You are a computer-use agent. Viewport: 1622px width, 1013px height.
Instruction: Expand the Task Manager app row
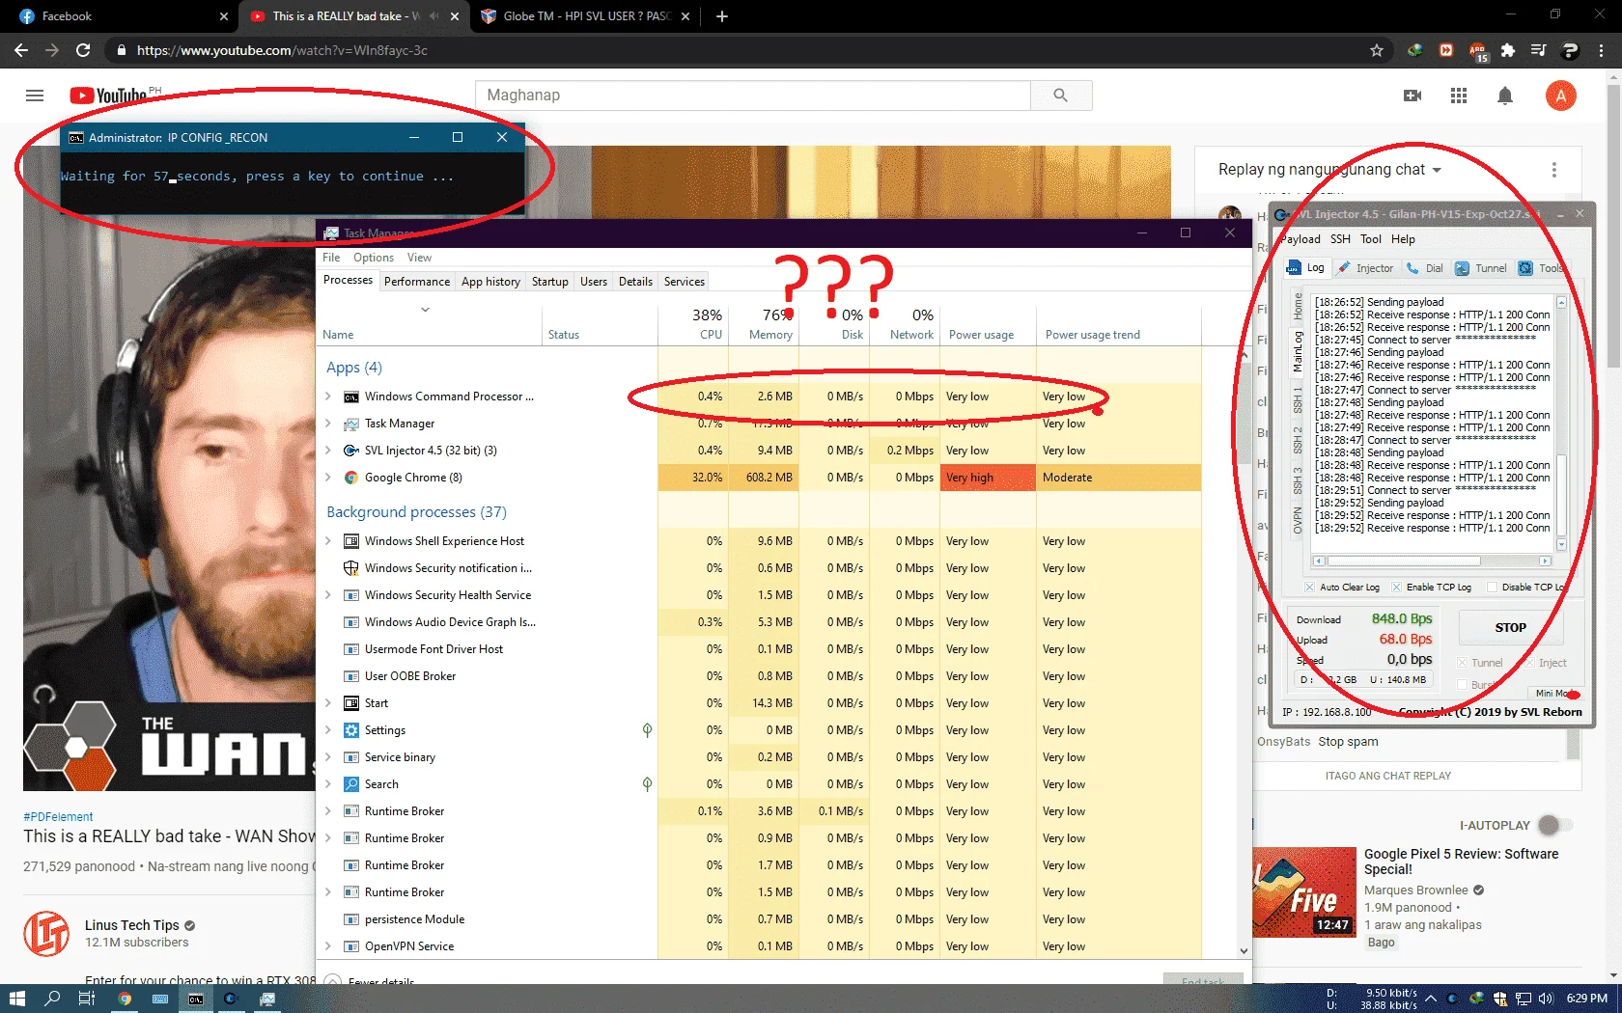328,424
